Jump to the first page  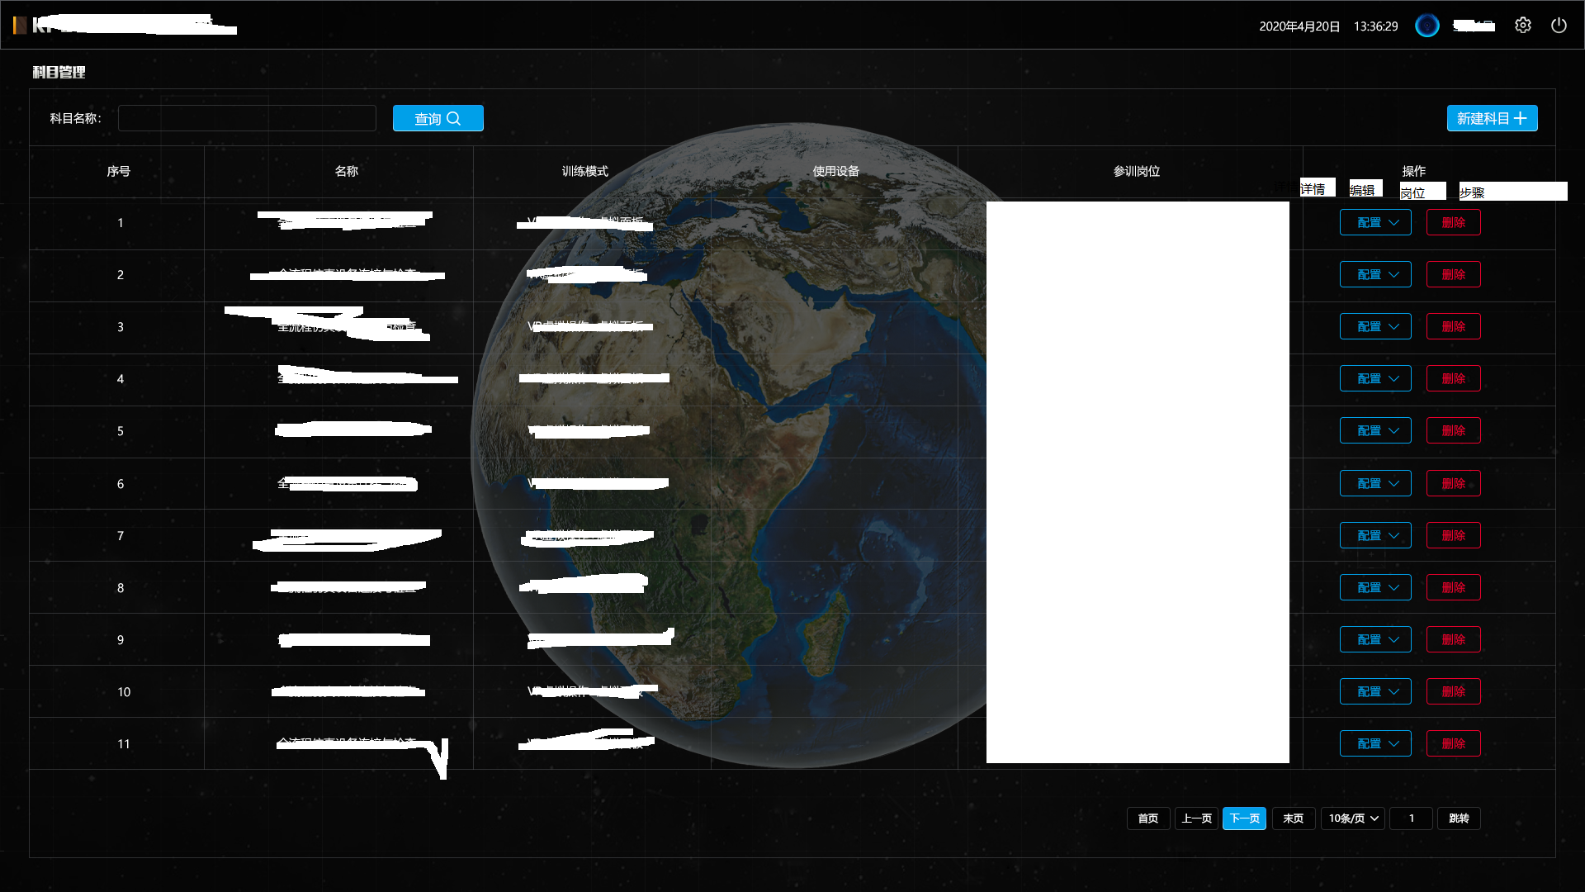point(1147,818)
